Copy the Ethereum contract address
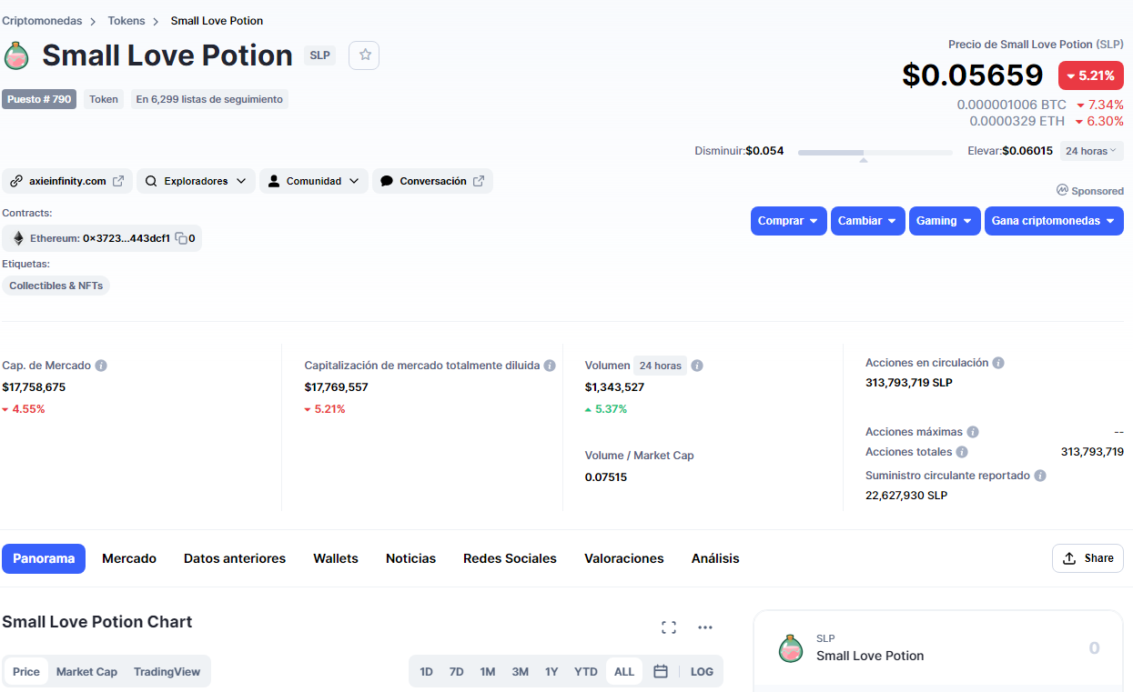 point(181,239)
